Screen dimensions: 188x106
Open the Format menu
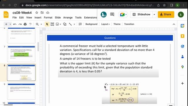(x=48, y=18)
